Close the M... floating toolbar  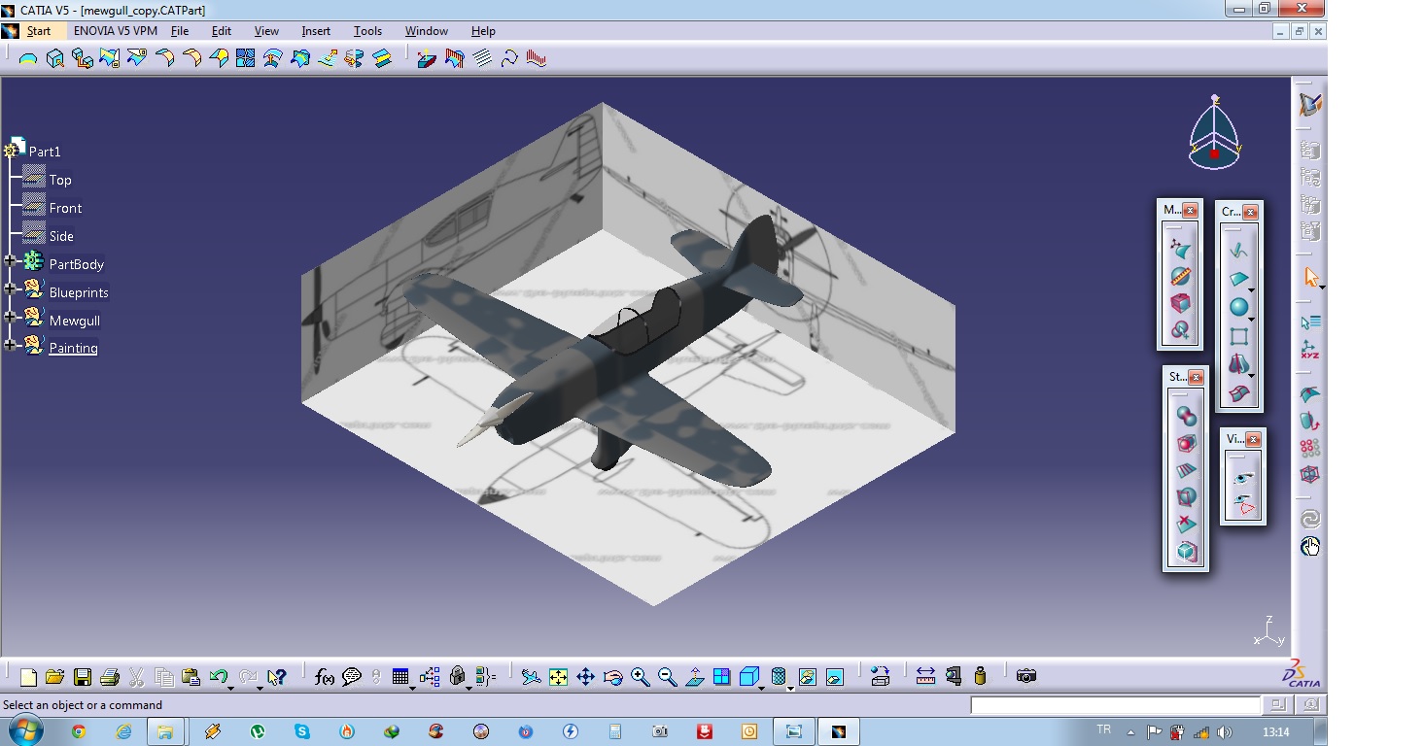(1190, 210)
